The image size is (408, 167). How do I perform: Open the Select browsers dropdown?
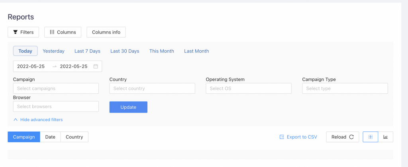pos(56,106)
